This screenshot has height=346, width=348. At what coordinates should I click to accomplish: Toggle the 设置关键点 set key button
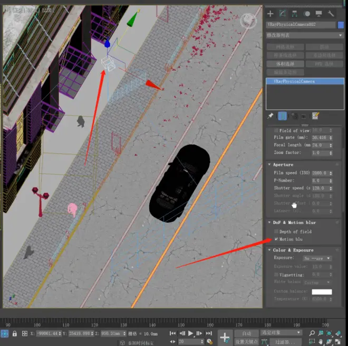[246, 341]
